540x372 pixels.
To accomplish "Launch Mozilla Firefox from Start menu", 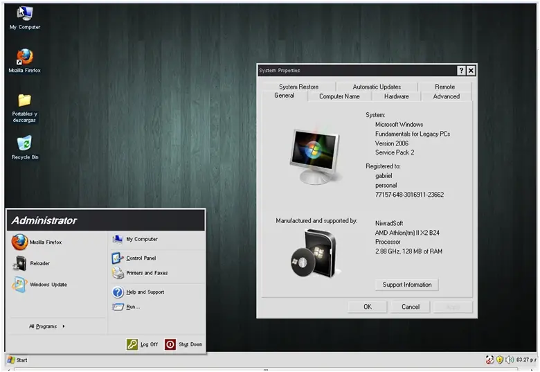I will pos(37,242).
